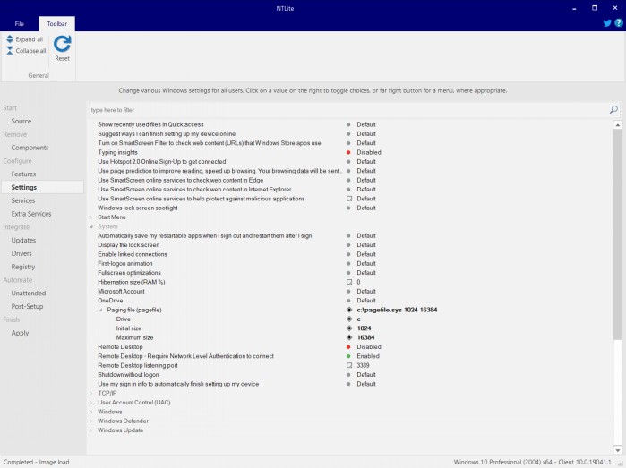Image resolution: width=626 pixels, height=468 pixels.
Task: Expand the Windows Defender group
Action: pyautogui.click(x=91, y=421)
